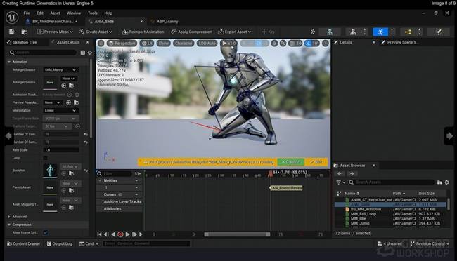Browse to Retarget Source asset folder icon
This screenshot has width=457, height=261.
(71, 86)
